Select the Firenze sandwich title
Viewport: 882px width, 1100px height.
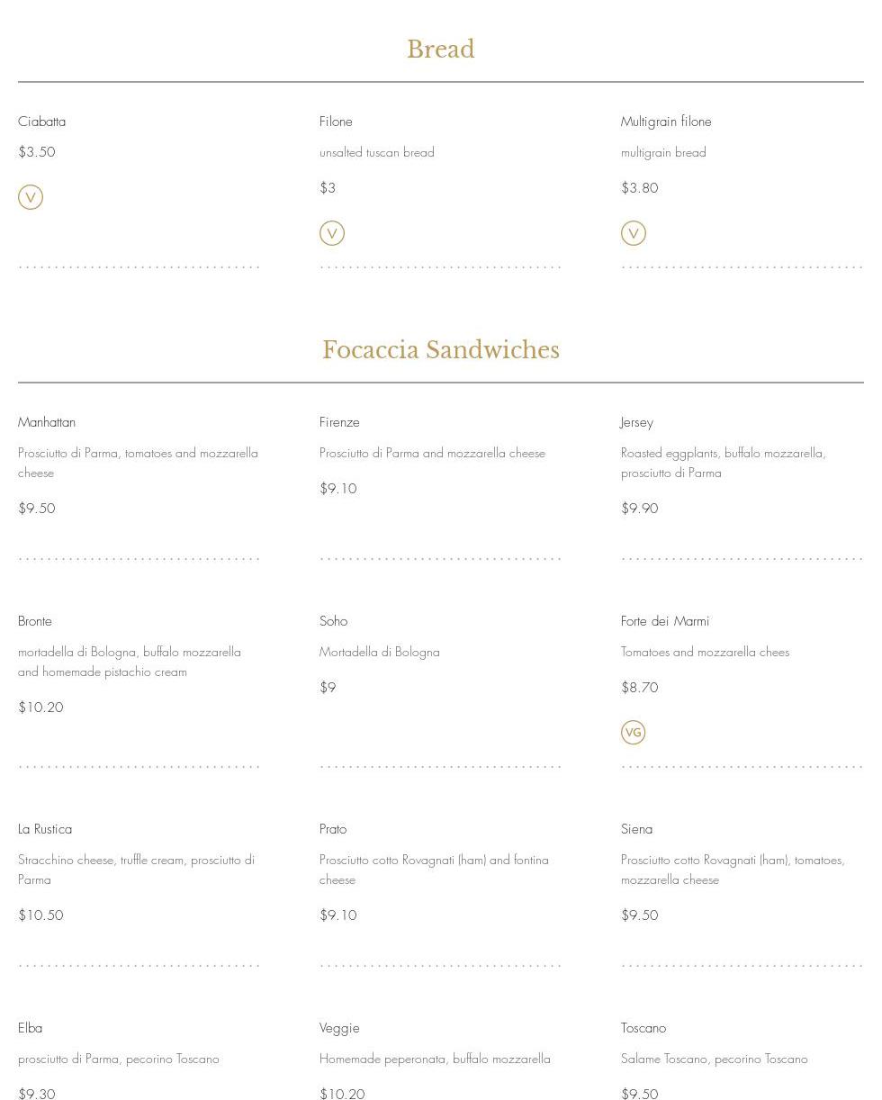339,422
